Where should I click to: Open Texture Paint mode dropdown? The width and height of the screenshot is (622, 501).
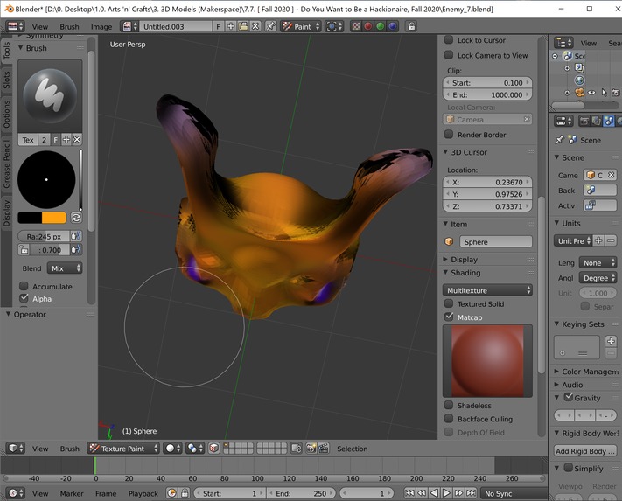123,449
